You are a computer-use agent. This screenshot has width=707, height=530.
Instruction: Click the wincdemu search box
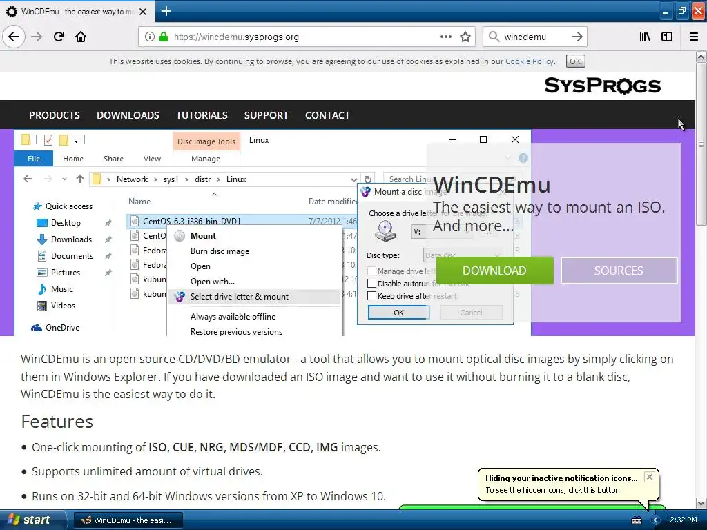534,37
